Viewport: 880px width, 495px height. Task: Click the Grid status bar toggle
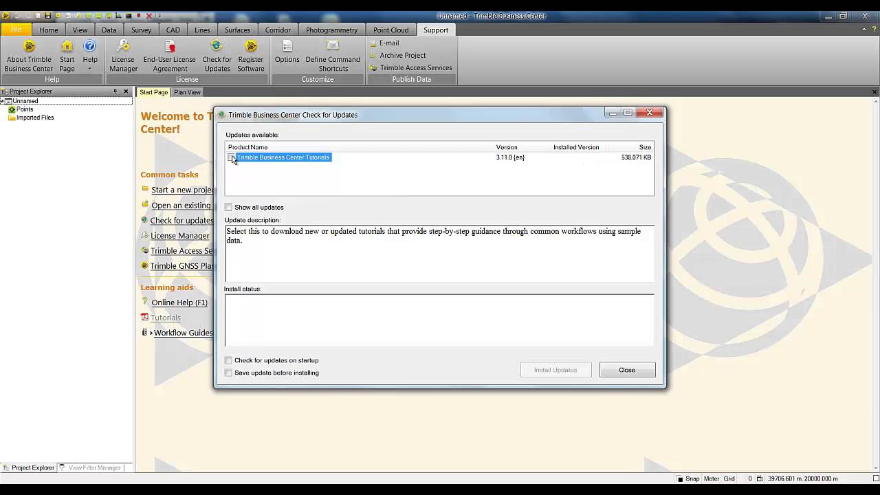729,478
